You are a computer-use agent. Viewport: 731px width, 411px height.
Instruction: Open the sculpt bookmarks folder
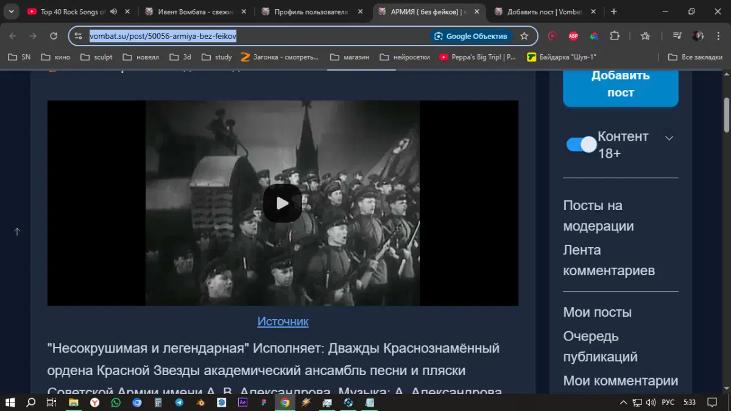pyautogui.click(x=96, y=57)
